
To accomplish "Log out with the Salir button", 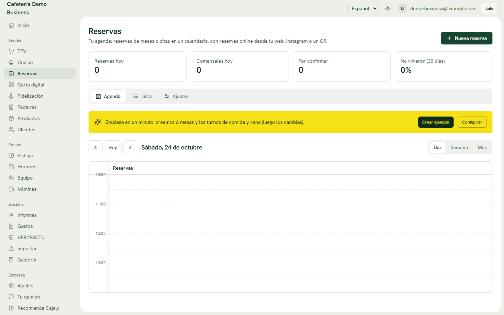I will point(490,8).
